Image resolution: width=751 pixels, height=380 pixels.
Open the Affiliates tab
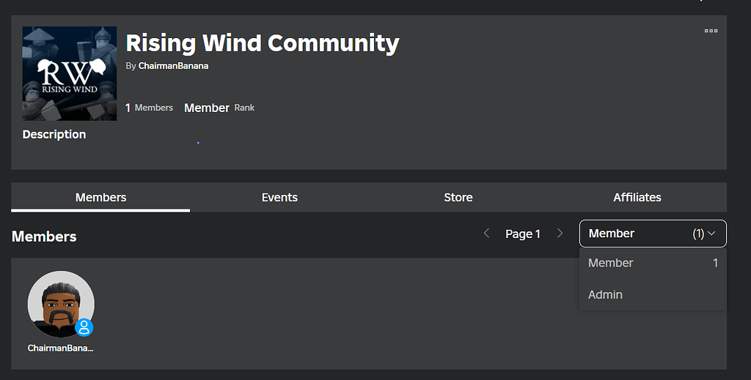(x=637, y=197)
